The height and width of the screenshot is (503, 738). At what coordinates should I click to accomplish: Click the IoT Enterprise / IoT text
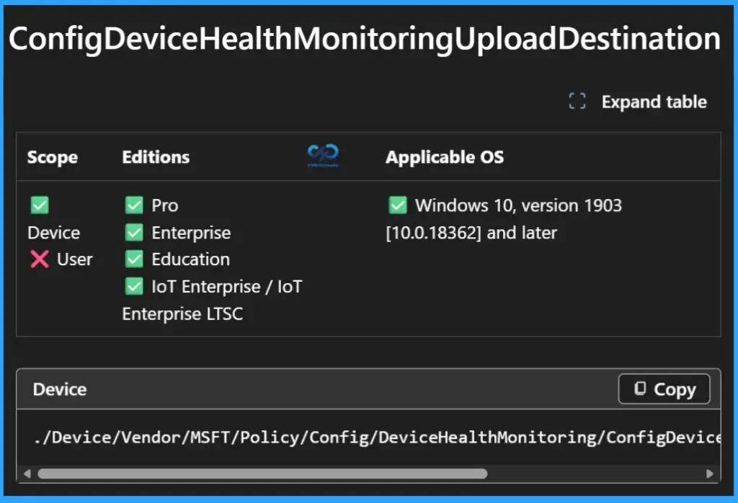(227, 287)
